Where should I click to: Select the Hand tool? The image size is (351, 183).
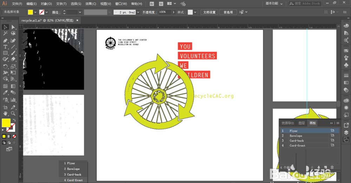6,114
